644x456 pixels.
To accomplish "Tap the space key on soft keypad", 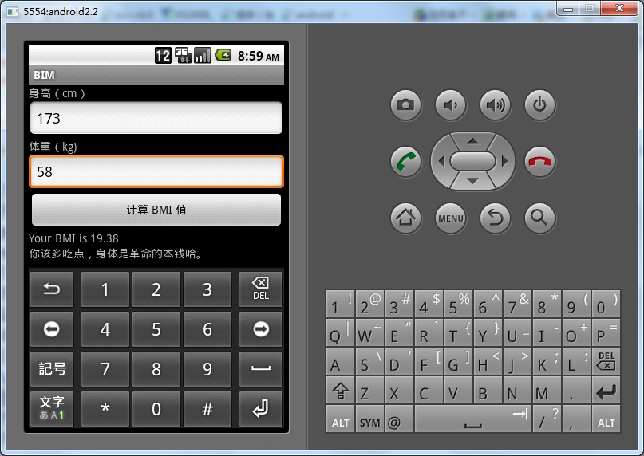I will click(x=261, y=369).
